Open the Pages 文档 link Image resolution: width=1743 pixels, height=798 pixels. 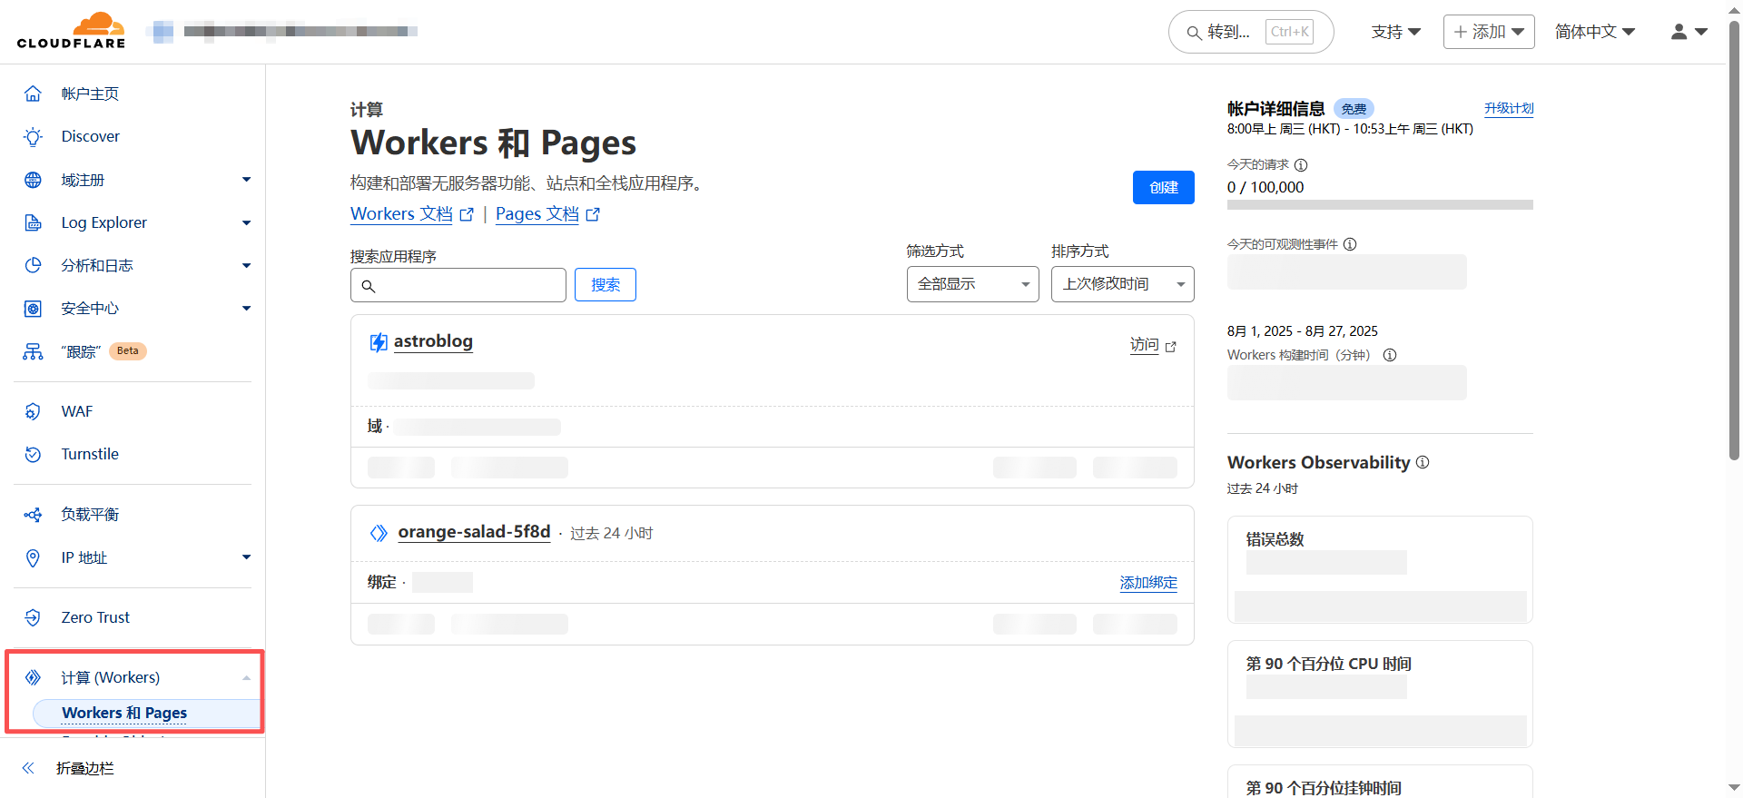pos(547,214)
